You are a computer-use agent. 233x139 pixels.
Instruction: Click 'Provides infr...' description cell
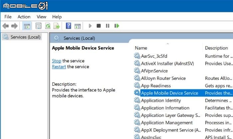coord(219,130)
